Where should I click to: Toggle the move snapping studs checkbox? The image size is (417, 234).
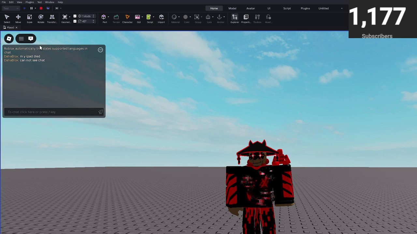(x=75, y=16)
